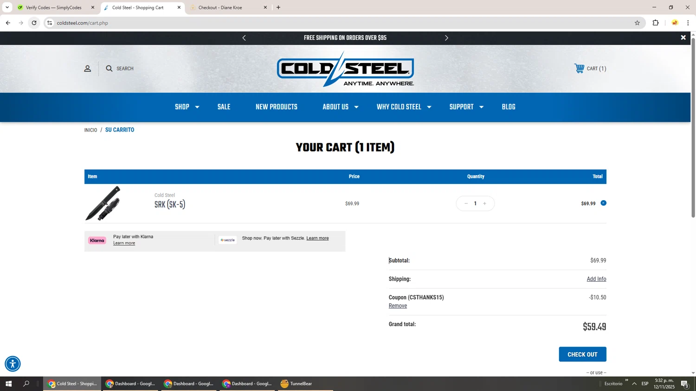Click Add Info for shipping
Image resolution: width=696 pixels, height=391 pixels.
pyautogui.click(x=596, y=279)
